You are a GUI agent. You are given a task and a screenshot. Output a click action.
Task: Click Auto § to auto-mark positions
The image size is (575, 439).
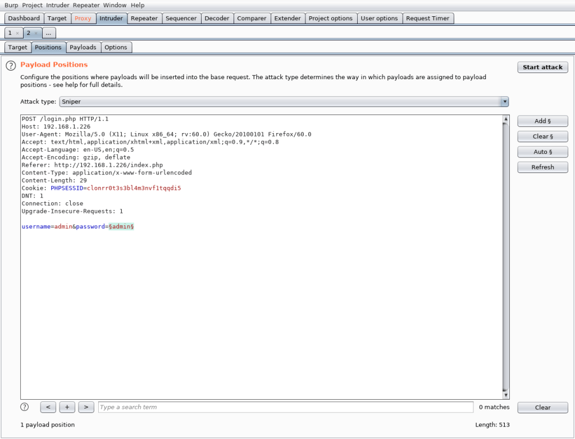(542, 152)
